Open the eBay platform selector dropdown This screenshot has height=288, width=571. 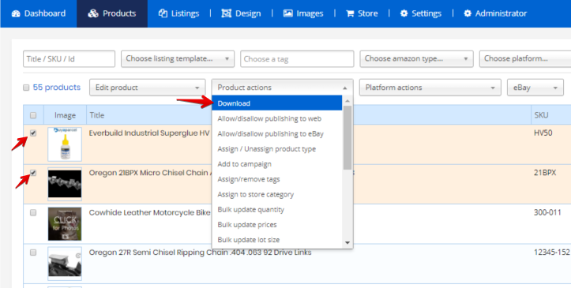point(535,88)
